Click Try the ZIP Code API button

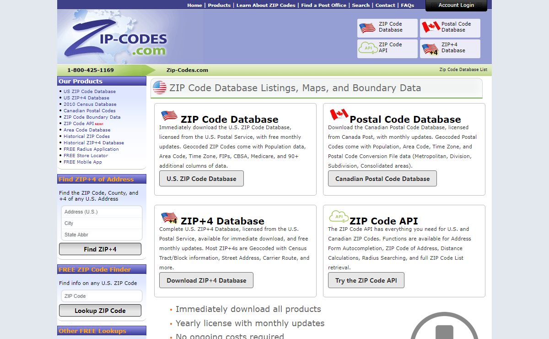(366, 280)
